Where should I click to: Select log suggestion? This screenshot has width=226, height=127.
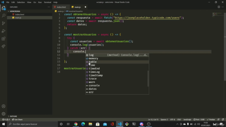[x=117, y=55]
